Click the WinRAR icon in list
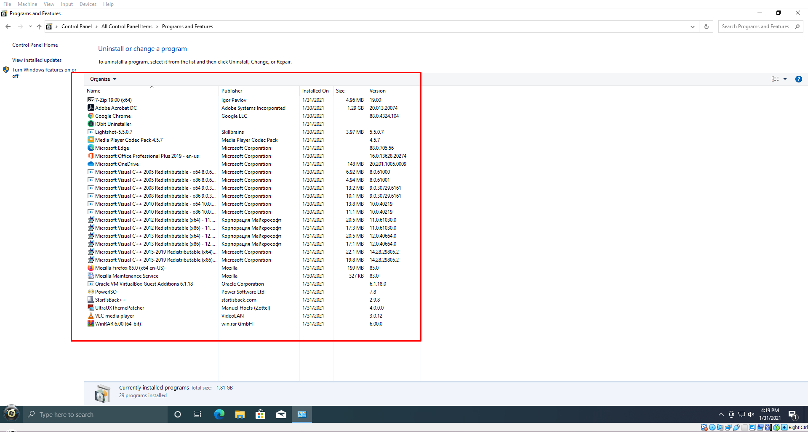 (x=91, y=324)
